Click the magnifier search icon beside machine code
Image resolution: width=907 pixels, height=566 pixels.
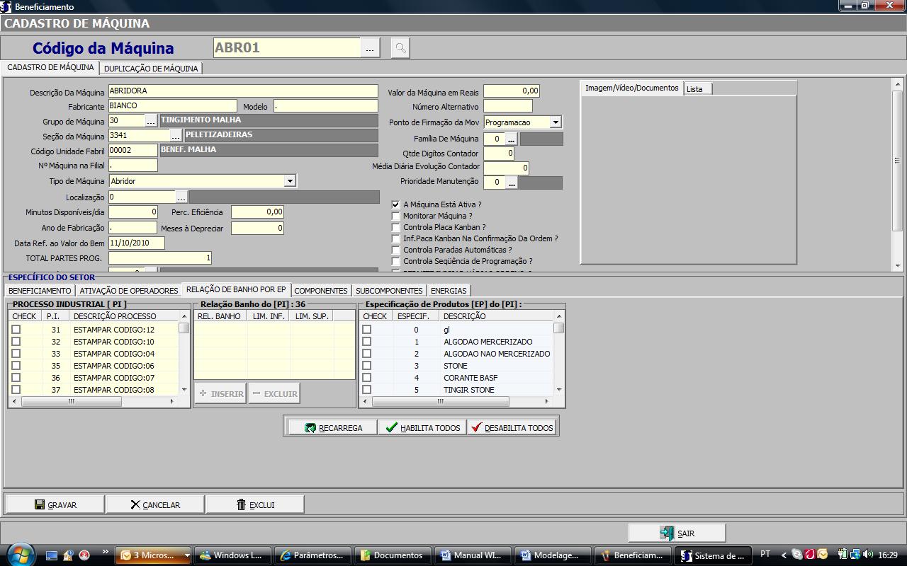[400, 48]
